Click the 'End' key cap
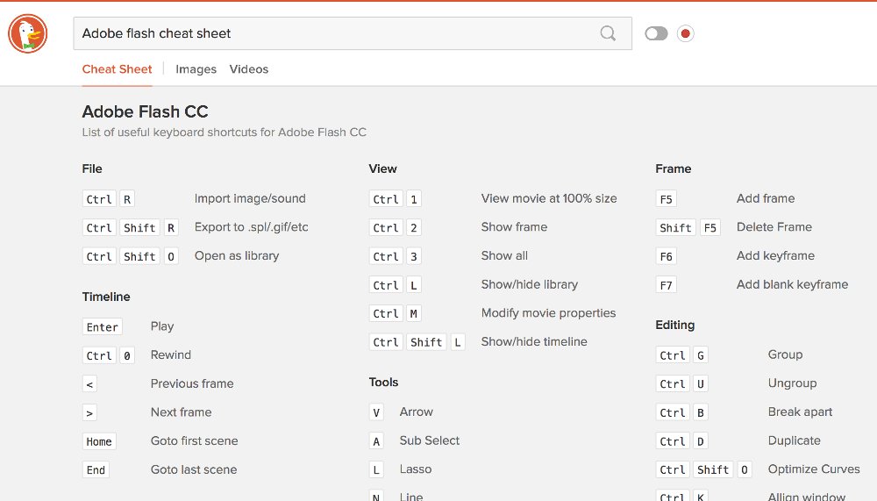Image resolution: width=877 pixels, height=501 pixels. (x=96, y=470)
